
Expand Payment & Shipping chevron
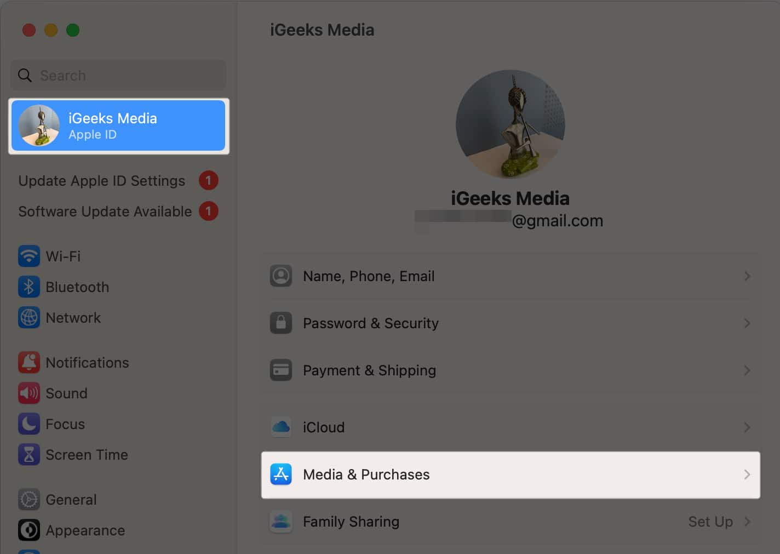point(747,370)
